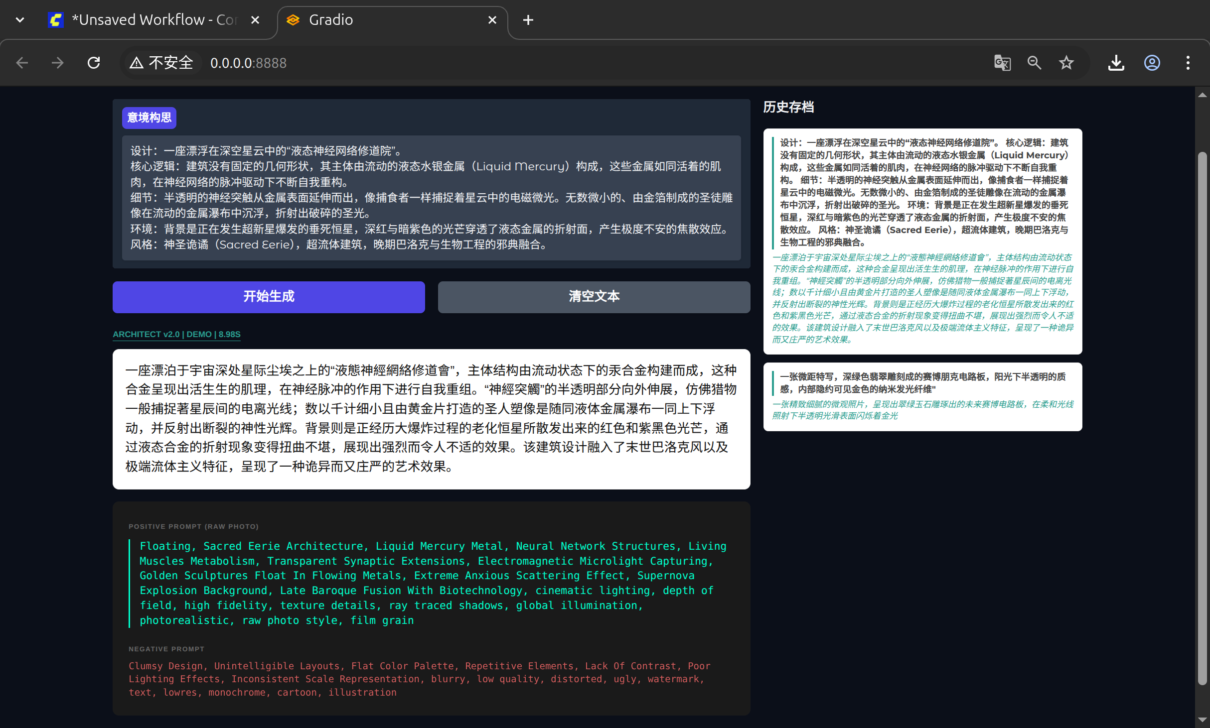Click the 不安全 security warning chip

[161, 63]
